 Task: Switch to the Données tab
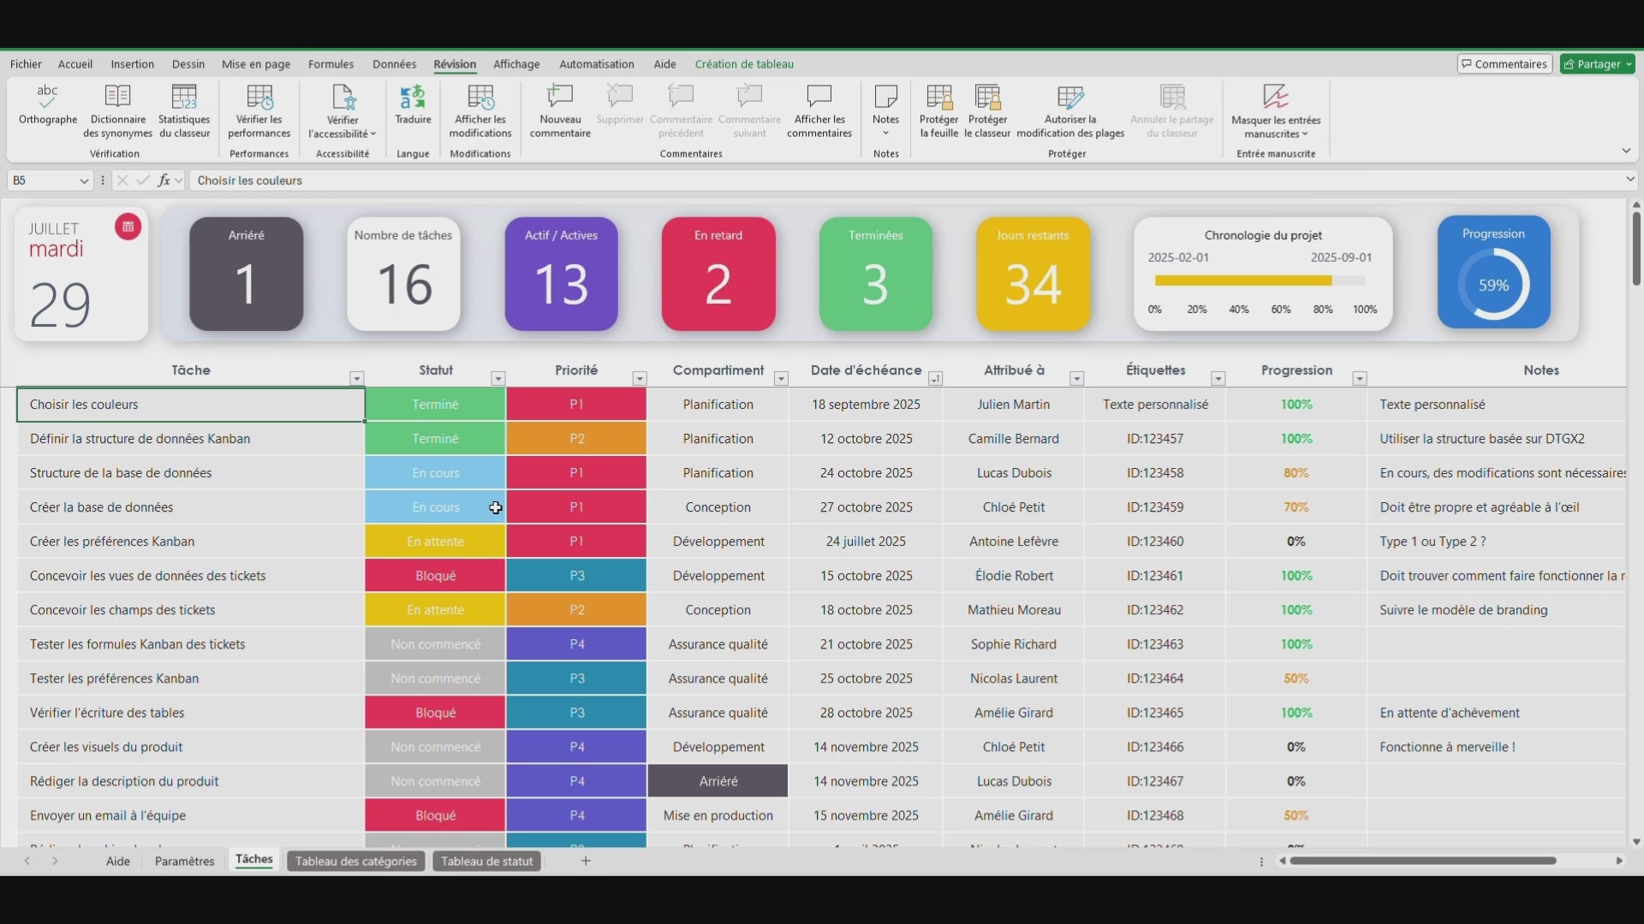point(394,64)
